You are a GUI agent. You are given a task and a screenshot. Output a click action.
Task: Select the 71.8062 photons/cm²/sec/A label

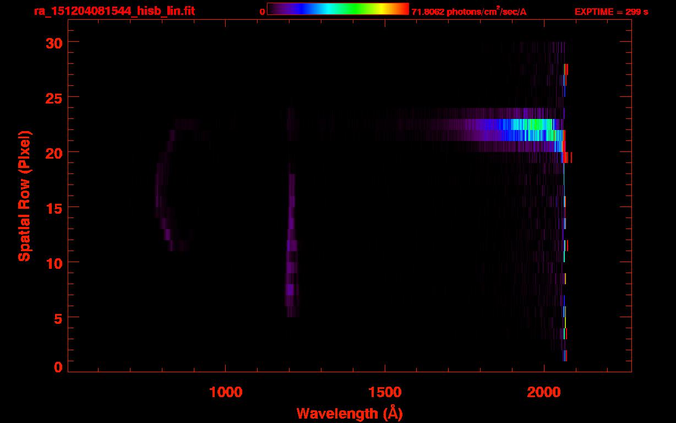point(469,12)
